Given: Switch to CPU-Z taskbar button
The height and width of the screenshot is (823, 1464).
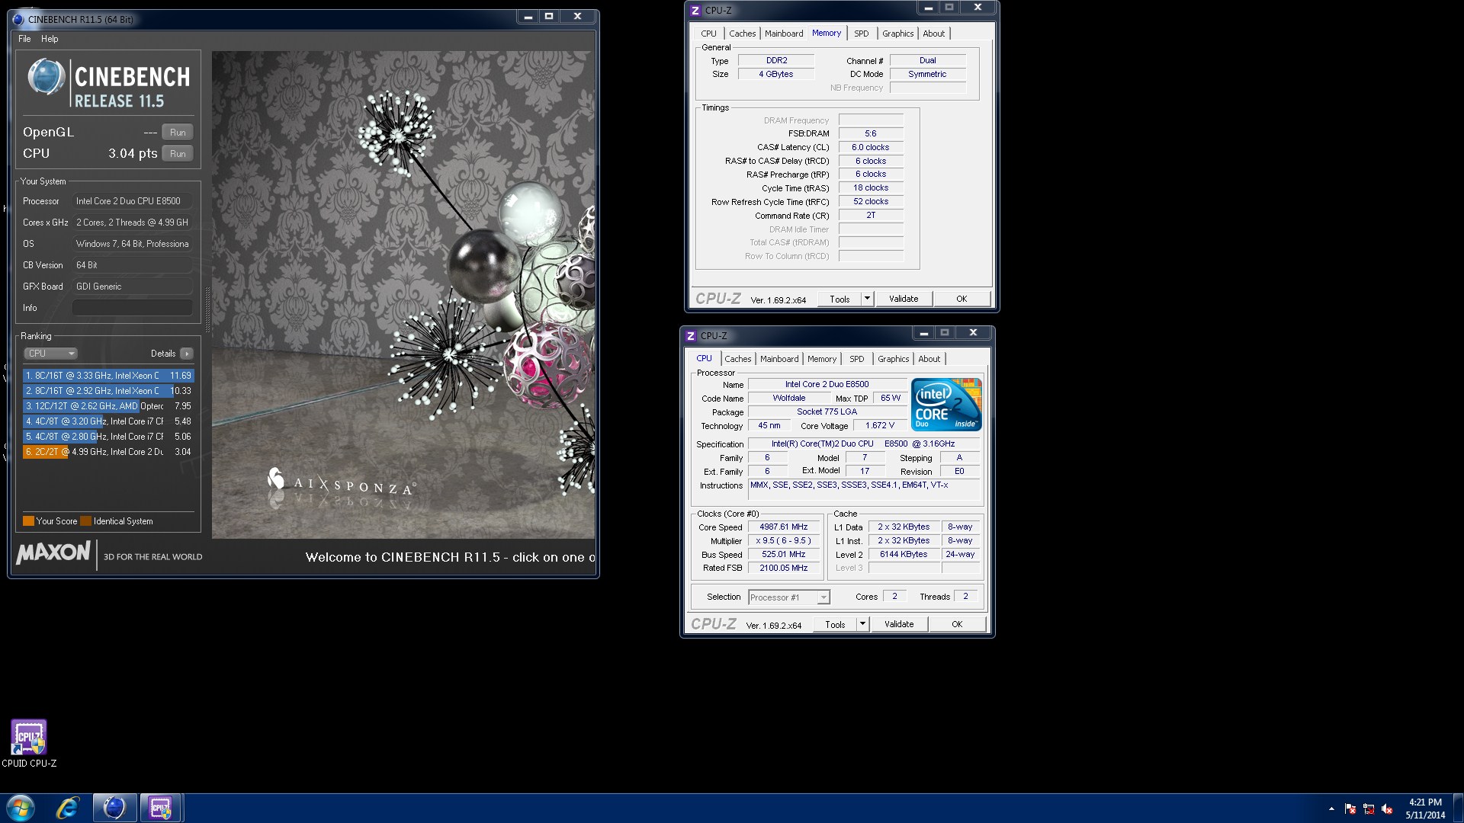Looking at the screenshot, I should point(160,808).
